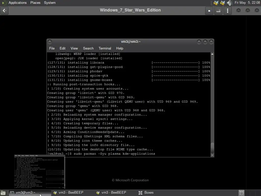Open the Terminal menu in terminal menubar
The height and width of the screenshot is (196, 261).
coord(105,48)
